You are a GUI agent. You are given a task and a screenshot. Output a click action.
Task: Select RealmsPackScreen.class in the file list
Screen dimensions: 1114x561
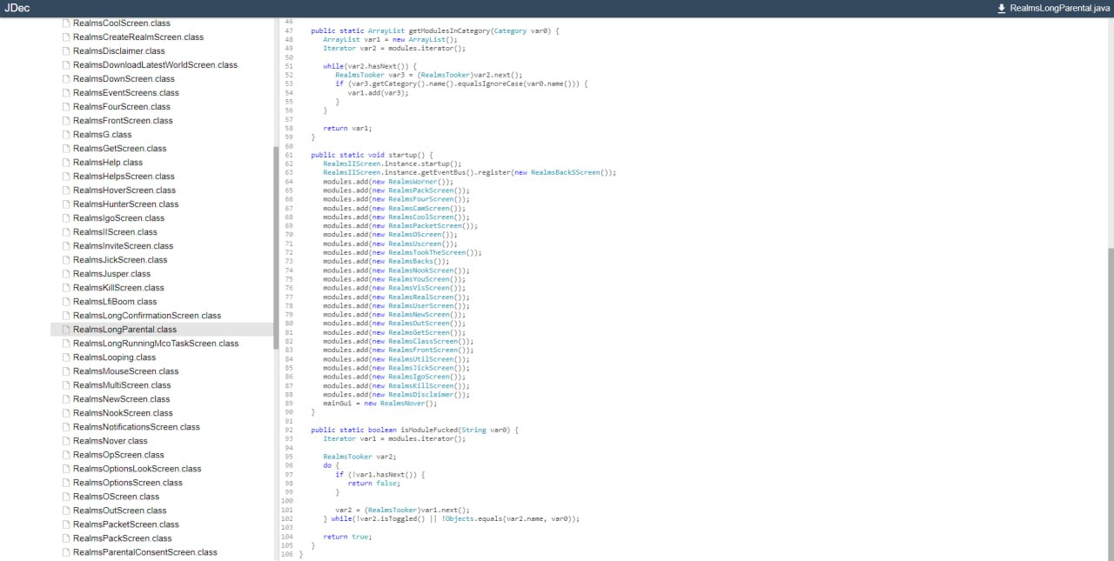point(123,538)
